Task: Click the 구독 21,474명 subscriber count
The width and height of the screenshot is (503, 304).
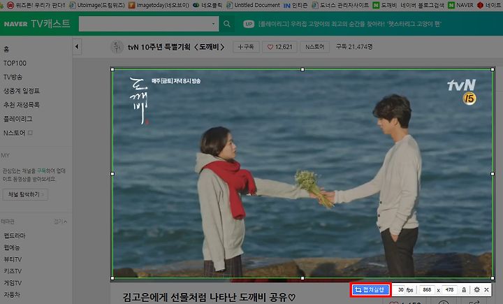Action: [x=354, y=47]
